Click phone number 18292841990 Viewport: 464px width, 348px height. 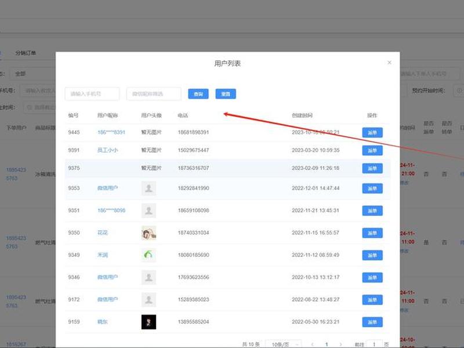194,188
